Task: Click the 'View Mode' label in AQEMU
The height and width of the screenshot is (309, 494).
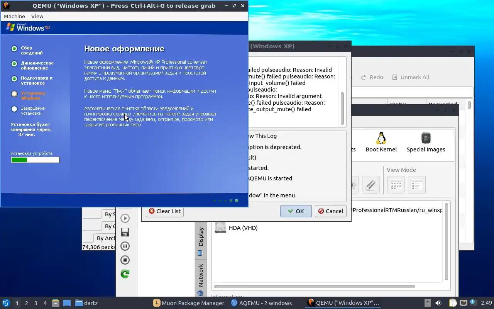Action: [401, 170]
